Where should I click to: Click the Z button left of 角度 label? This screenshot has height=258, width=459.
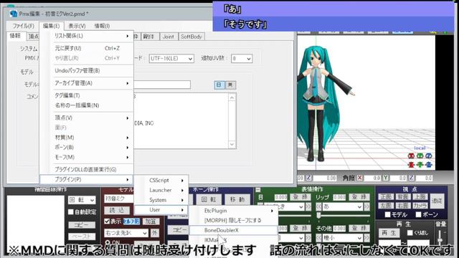[308, 178]
